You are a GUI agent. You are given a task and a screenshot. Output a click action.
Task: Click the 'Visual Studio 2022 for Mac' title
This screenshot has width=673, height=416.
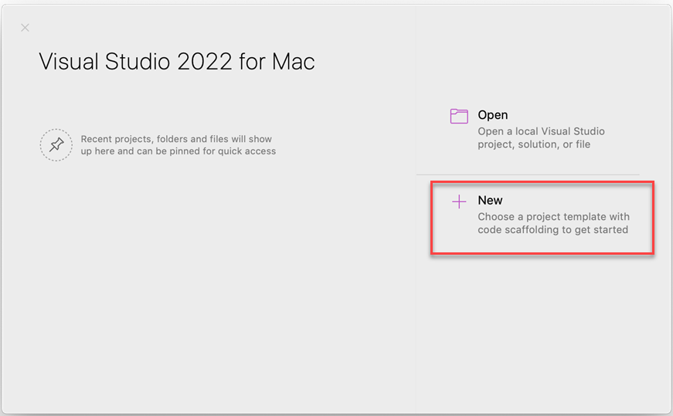pos(177,61)
